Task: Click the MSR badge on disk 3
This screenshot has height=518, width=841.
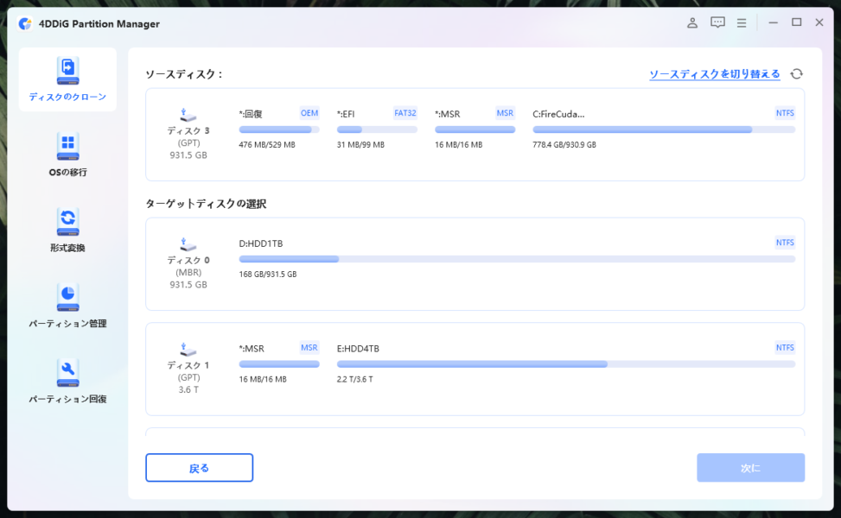Action: (505, 113)
